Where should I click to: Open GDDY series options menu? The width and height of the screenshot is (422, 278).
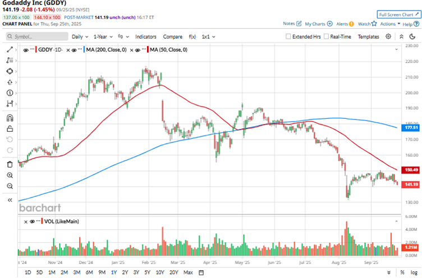pyautogui.click(x=32, y=49)
